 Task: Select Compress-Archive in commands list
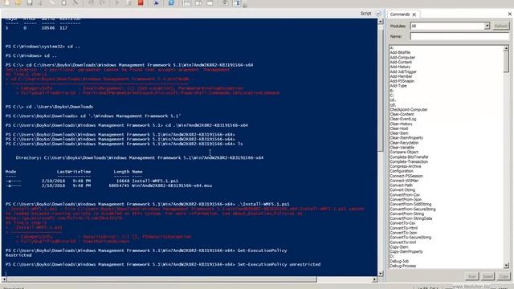click(406, 166)
